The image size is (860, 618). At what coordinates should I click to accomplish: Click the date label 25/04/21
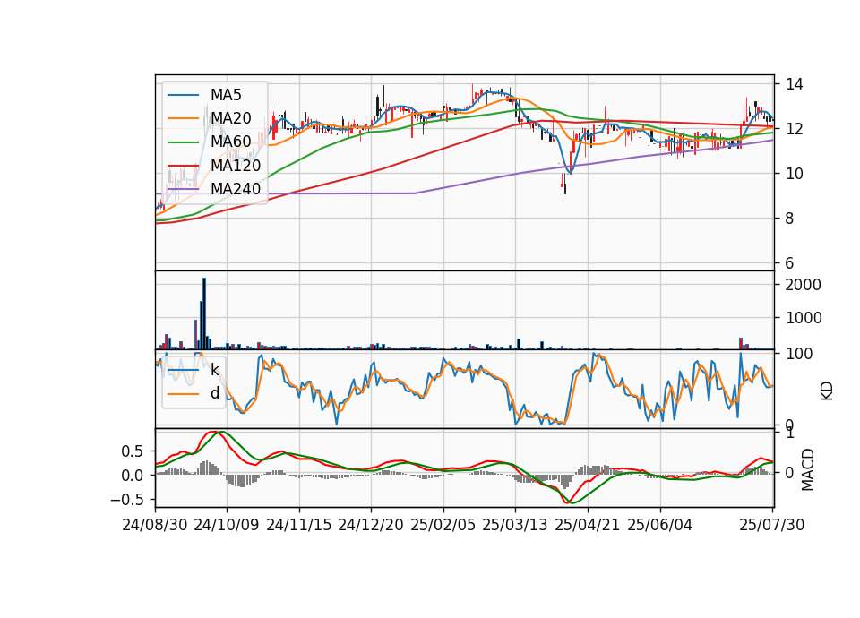pos(588,525)
